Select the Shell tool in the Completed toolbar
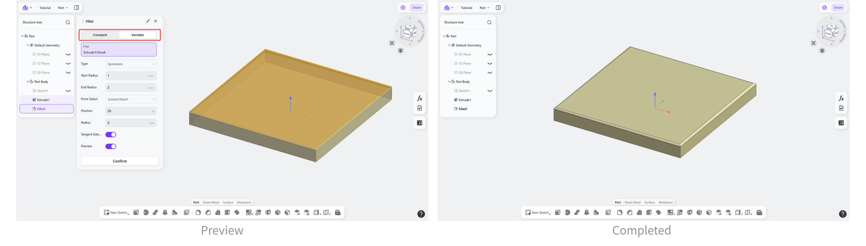The height and width of the screenshot is (246, 866). coord(649,213)
